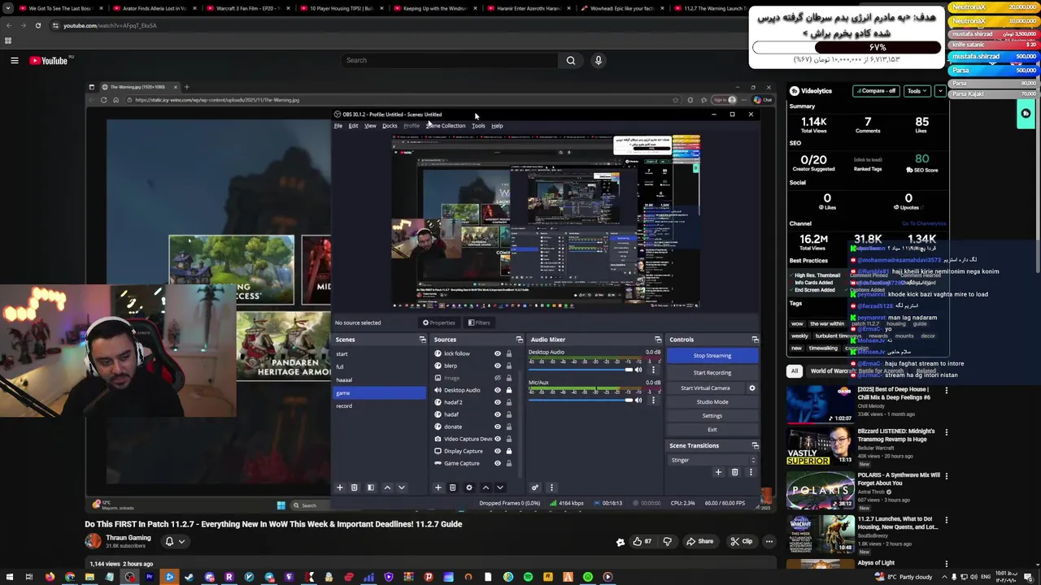Add a source with the Sources plus icon

pos(438,487)
